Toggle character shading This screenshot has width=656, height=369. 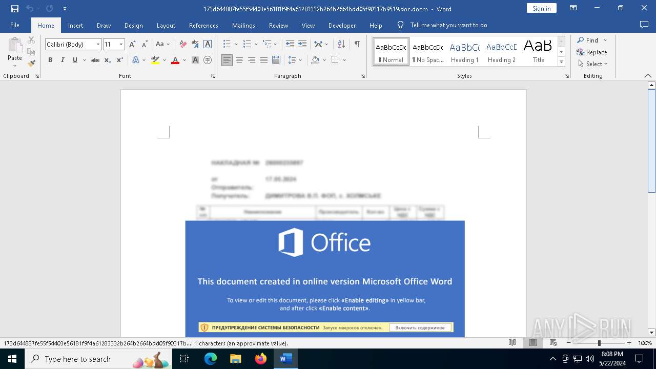(x=195, y=60)
